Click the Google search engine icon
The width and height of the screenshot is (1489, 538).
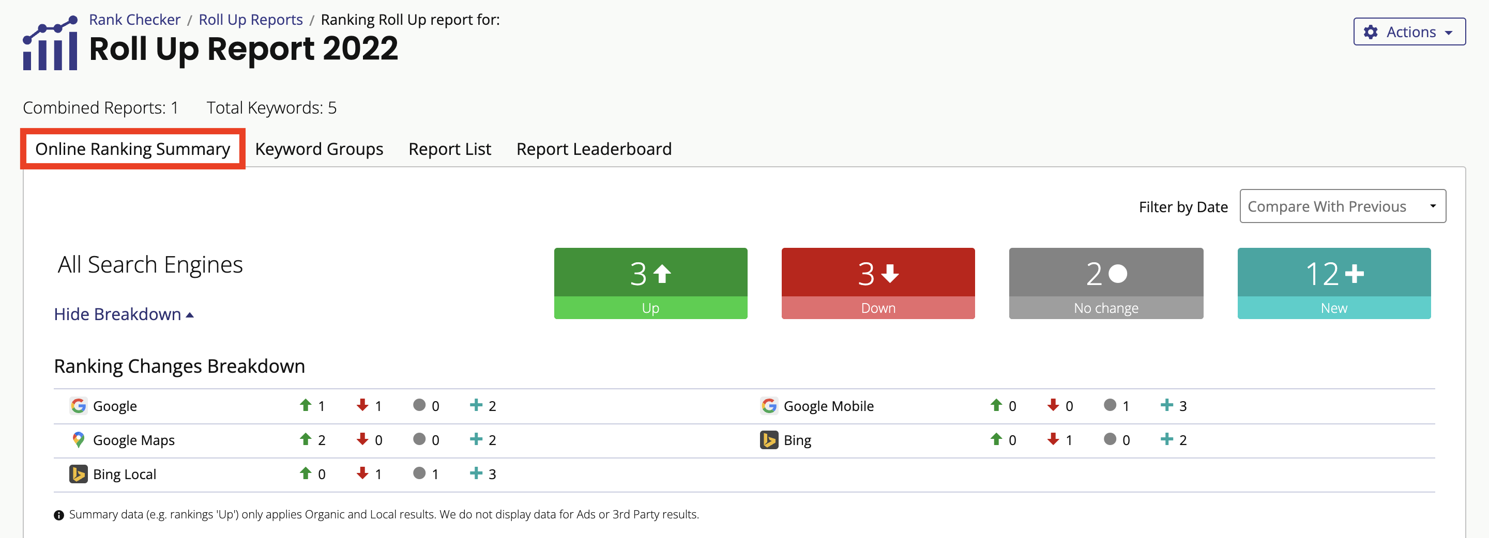tap(79, 405)
